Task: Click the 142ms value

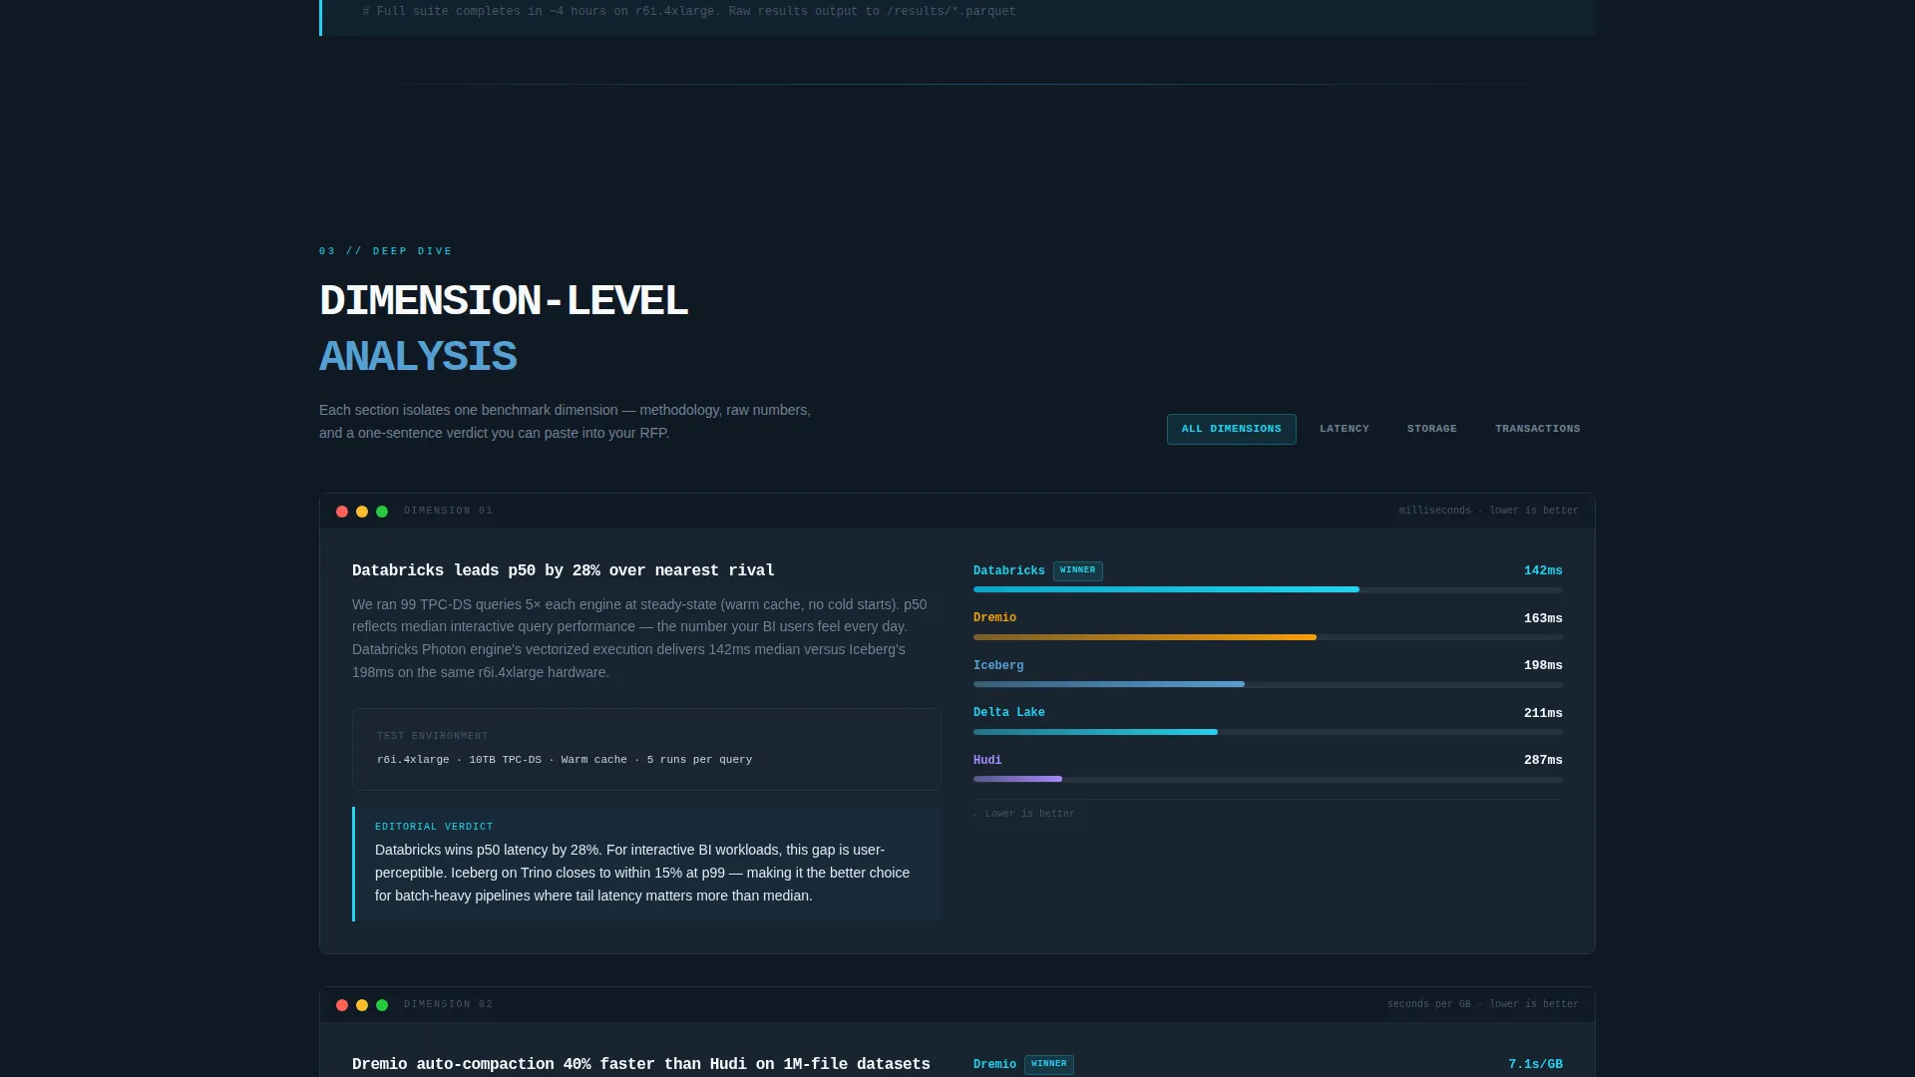Action: pyautogui.click(x=1543, y=570)
